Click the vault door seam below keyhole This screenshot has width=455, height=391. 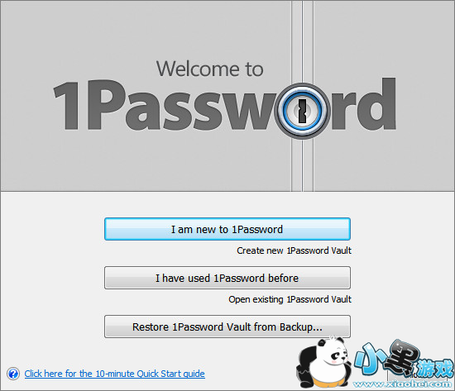click(x=302, y=165)
